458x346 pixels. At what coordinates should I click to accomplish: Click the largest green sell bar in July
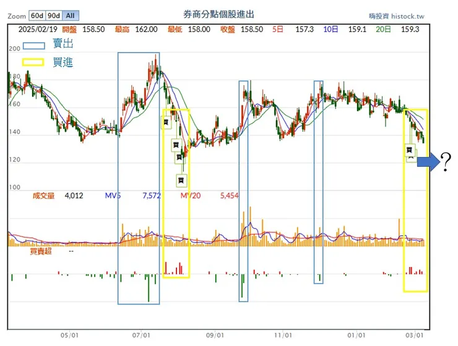149,288
